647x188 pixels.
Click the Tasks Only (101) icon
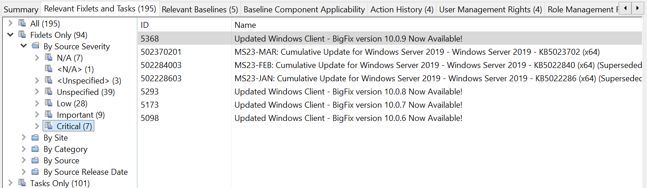pyautogui.click(x=22, y=183)
